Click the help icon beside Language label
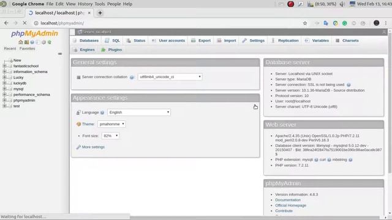The image size is (392, 220). [102, 112]
